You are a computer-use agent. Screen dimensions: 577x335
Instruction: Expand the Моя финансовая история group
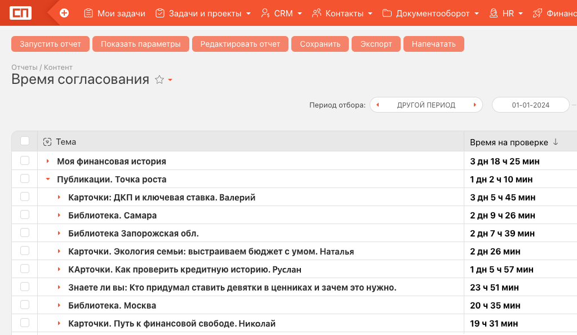(x=48, y=162)
